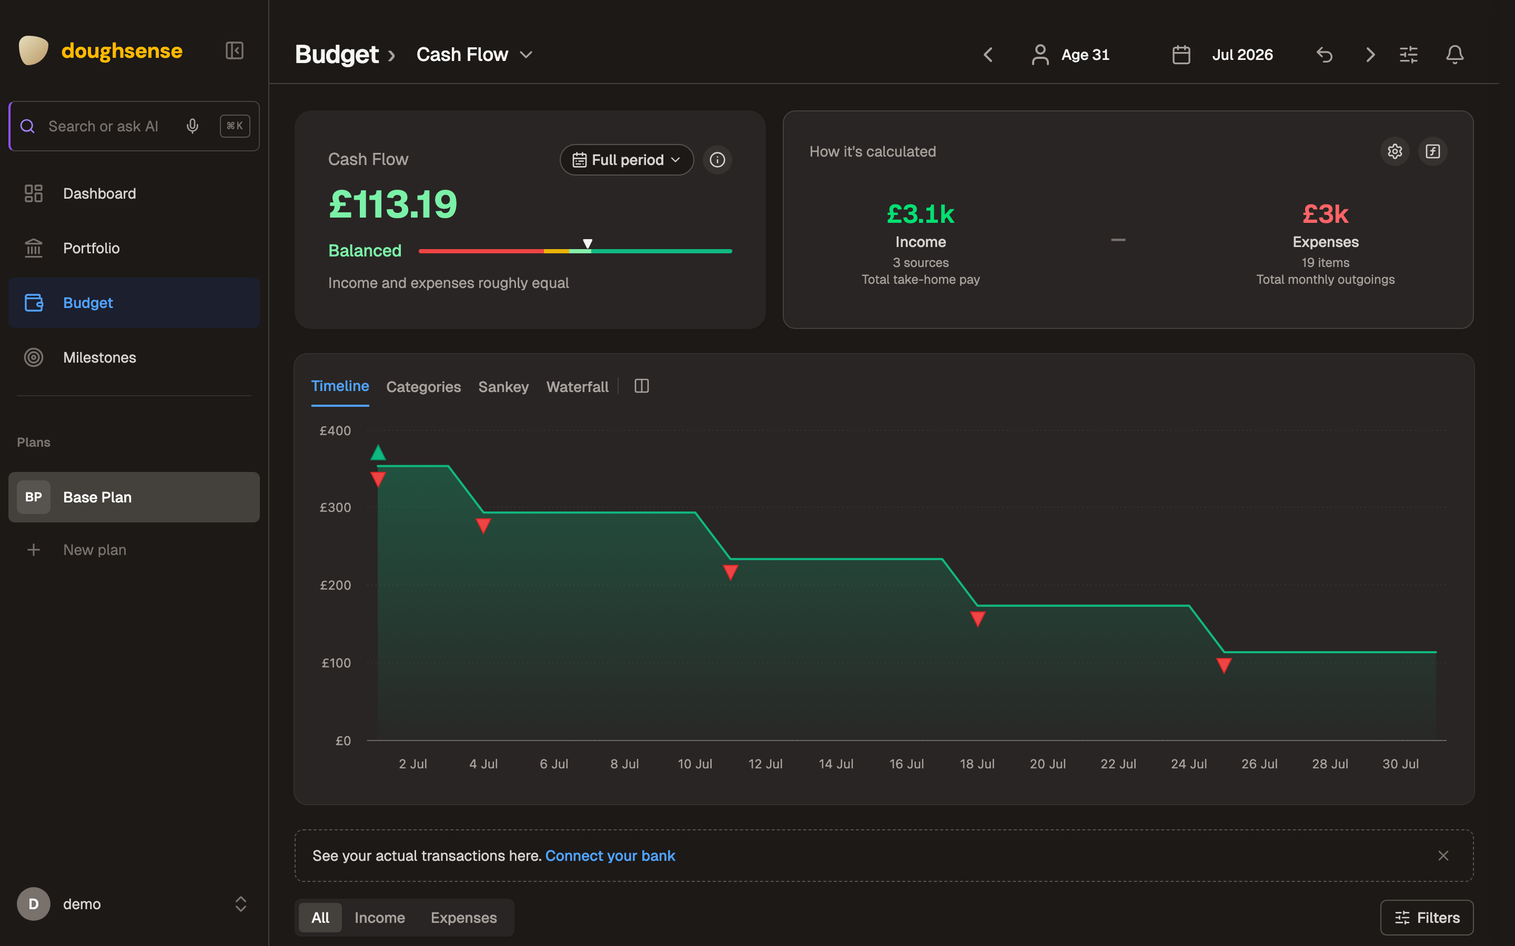This screenshot has height=946, width=1515.
Task: Click the red expense marker near 18 Jul
Action: tap(978, 620)
